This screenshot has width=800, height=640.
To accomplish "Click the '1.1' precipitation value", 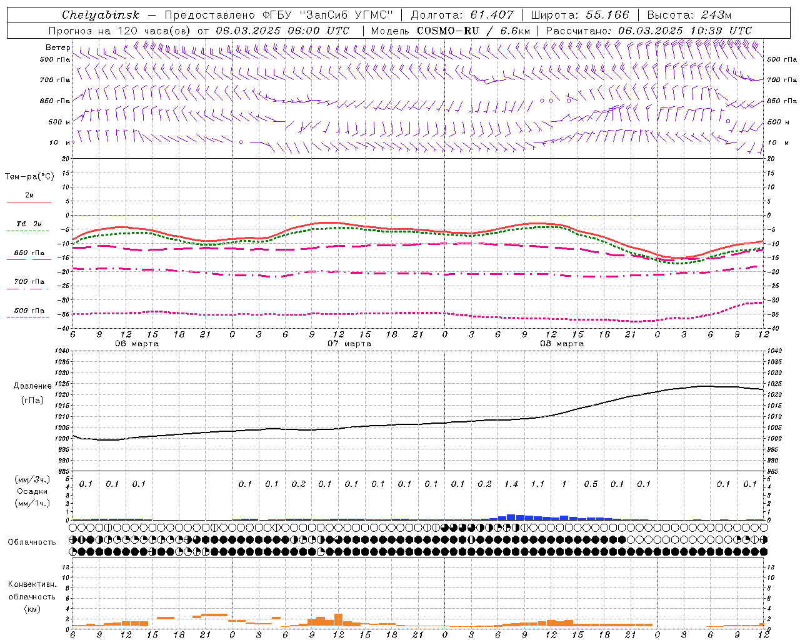I will pyautogui.click(x=537, y=484).
